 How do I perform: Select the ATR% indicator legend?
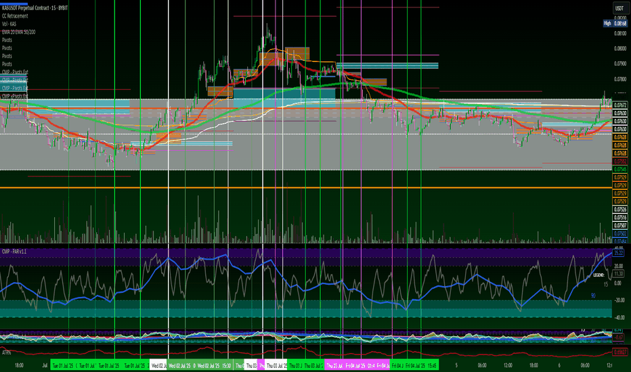coord(7,352)
